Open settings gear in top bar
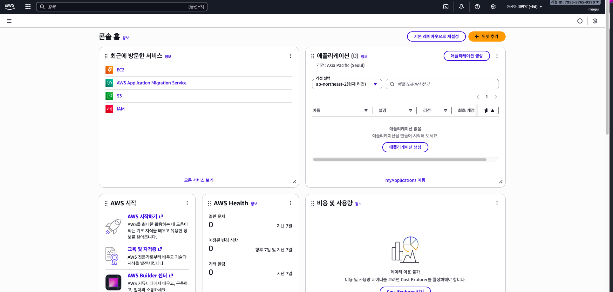613x292 pixels. coord(493,7)
